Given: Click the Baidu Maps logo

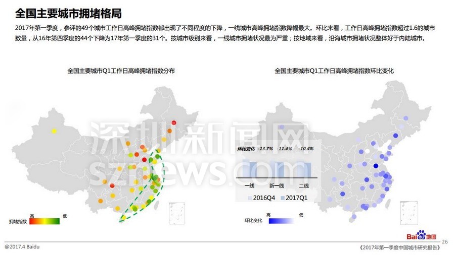Looking at the screenshot, I should tap(421, 236).
